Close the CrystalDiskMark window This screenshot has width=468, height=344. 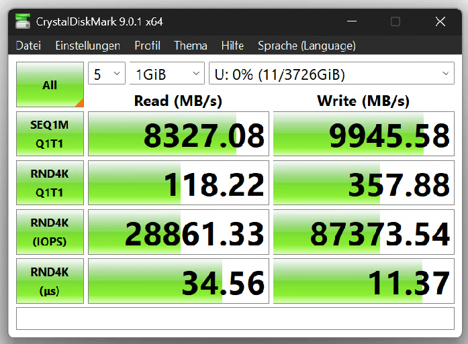pyautogui.click(x=440, y=21)
